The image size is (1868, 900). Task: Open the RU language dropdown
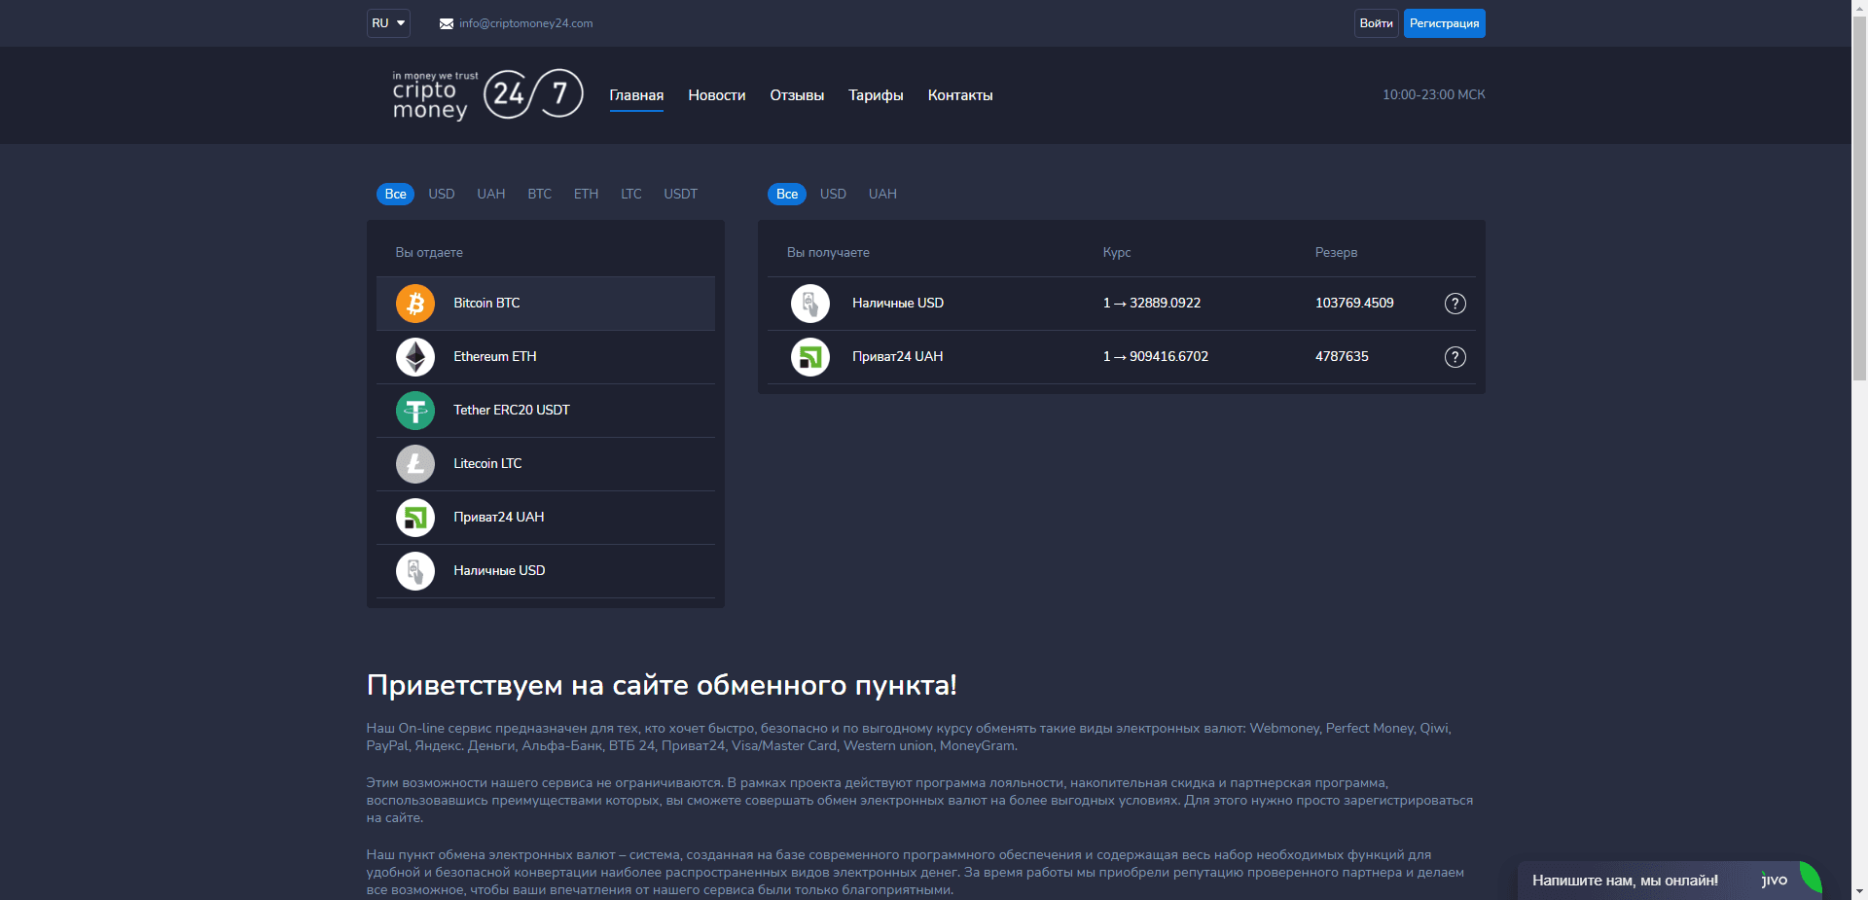[388, 23]
